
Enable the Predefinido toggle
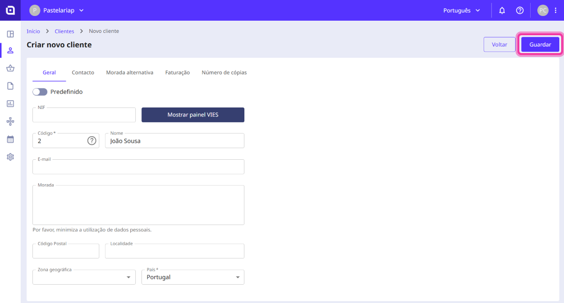[40, 92]
